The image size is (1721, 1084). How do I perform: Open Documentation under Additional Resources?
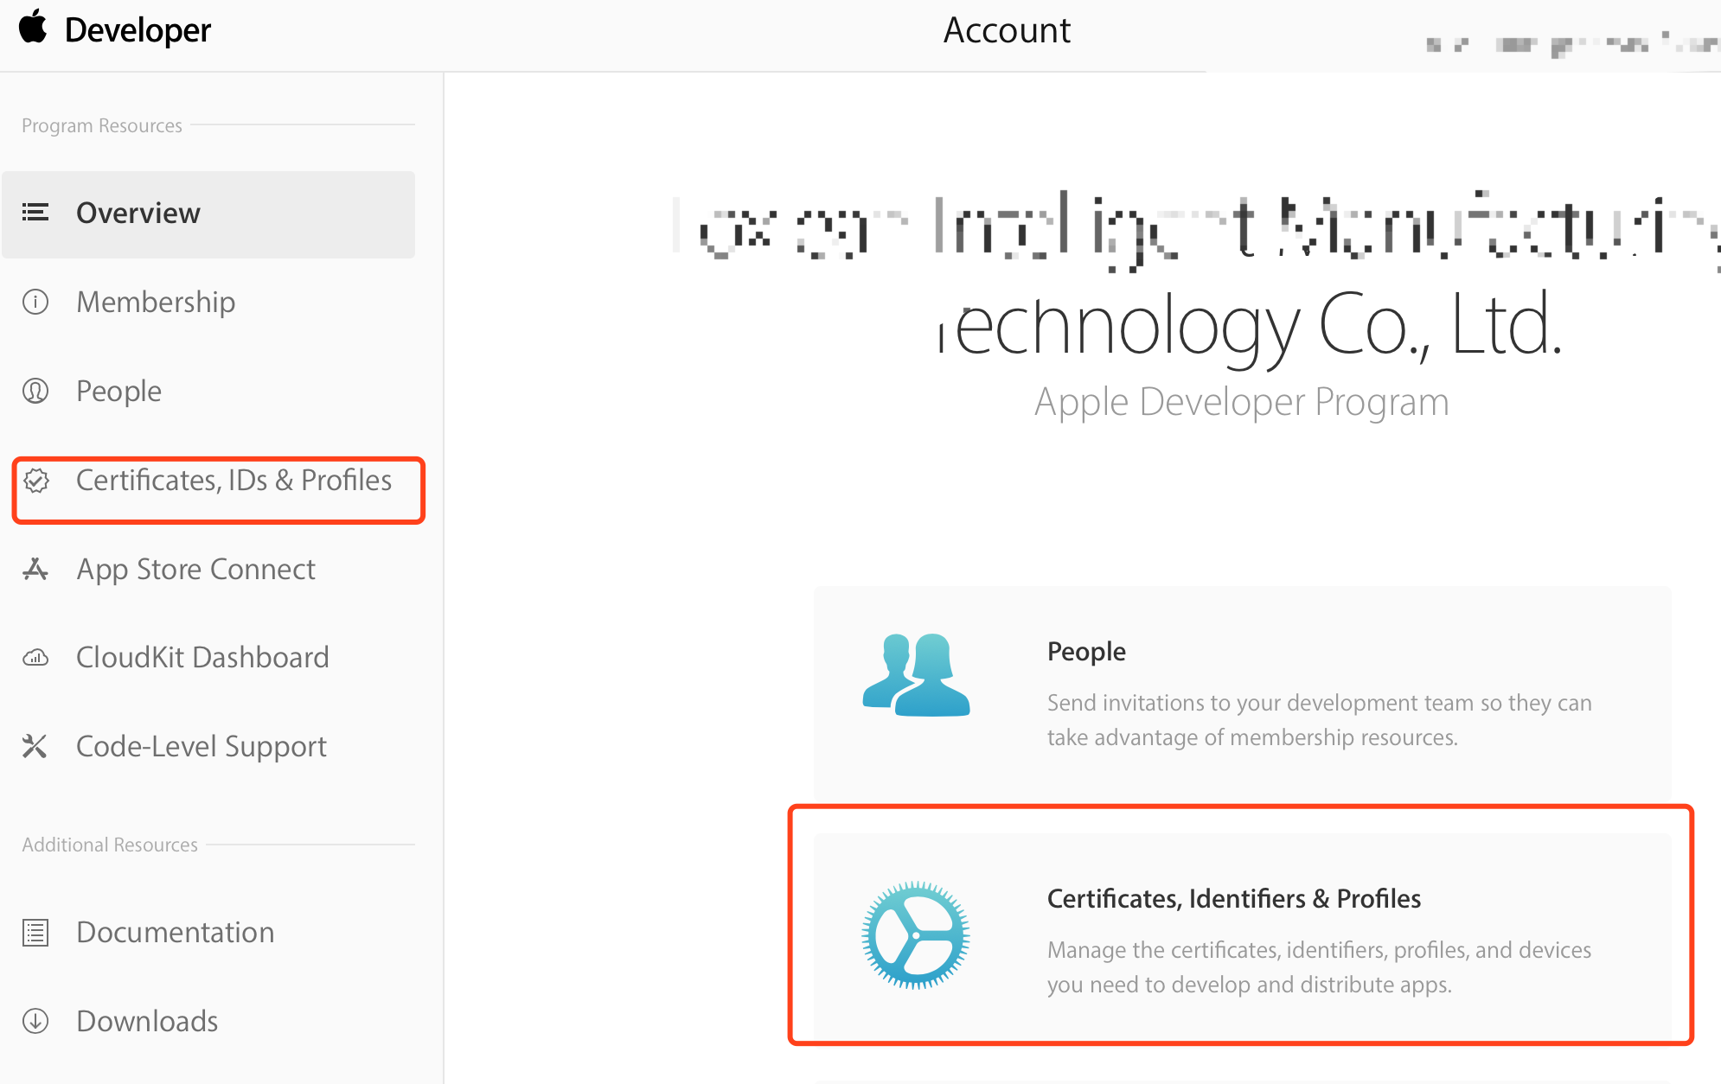pos(176,932)
